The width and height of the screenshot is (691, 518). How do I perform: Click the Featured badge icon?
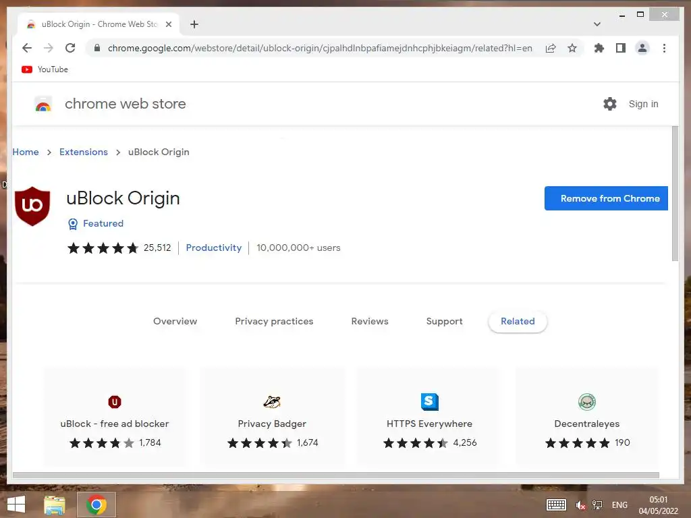(x=73, y=224)
